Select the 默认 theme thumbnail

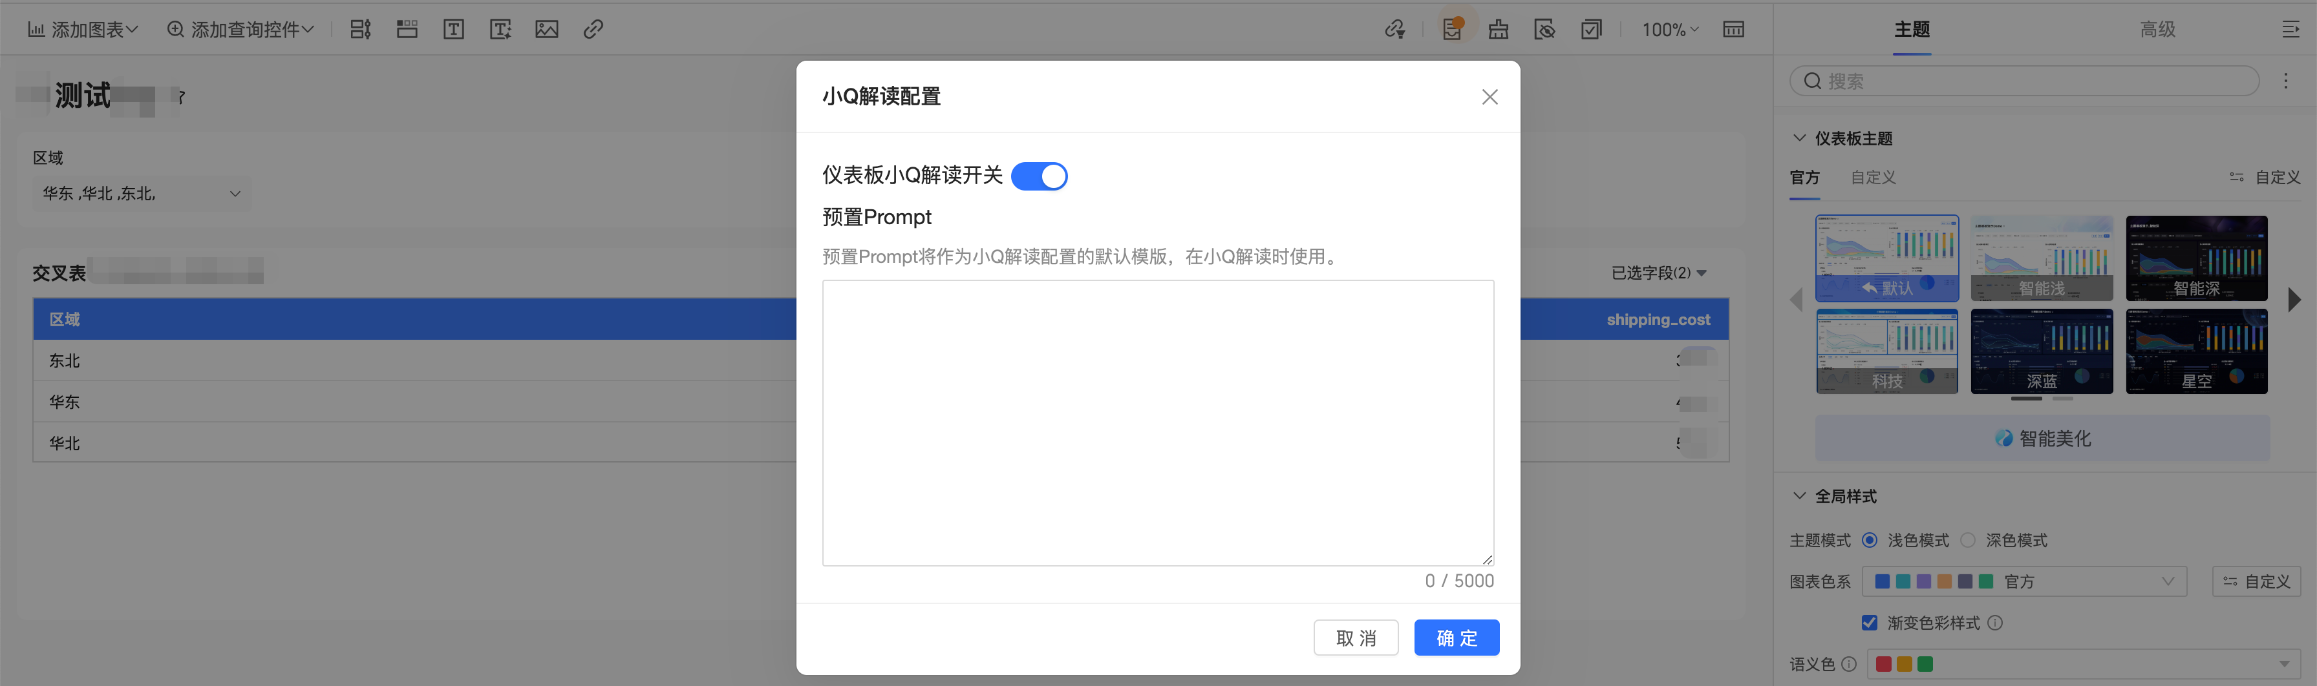(x=1886, y=258)
